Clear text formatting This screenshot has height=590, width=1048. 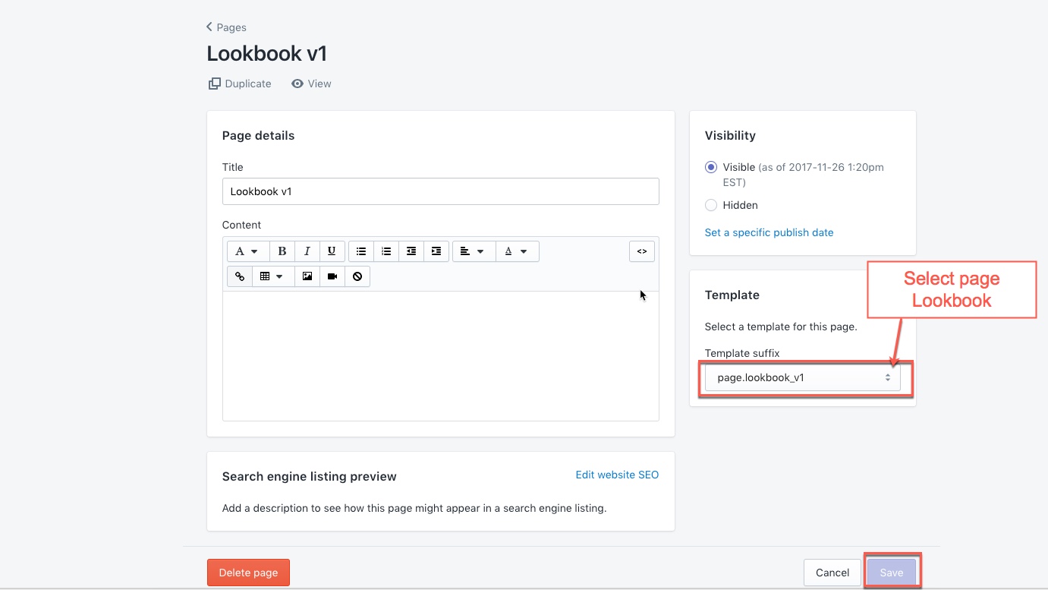357,276
